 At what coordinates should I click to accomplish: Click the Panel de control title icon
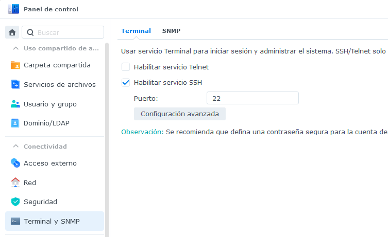click(x=13, y=9)
